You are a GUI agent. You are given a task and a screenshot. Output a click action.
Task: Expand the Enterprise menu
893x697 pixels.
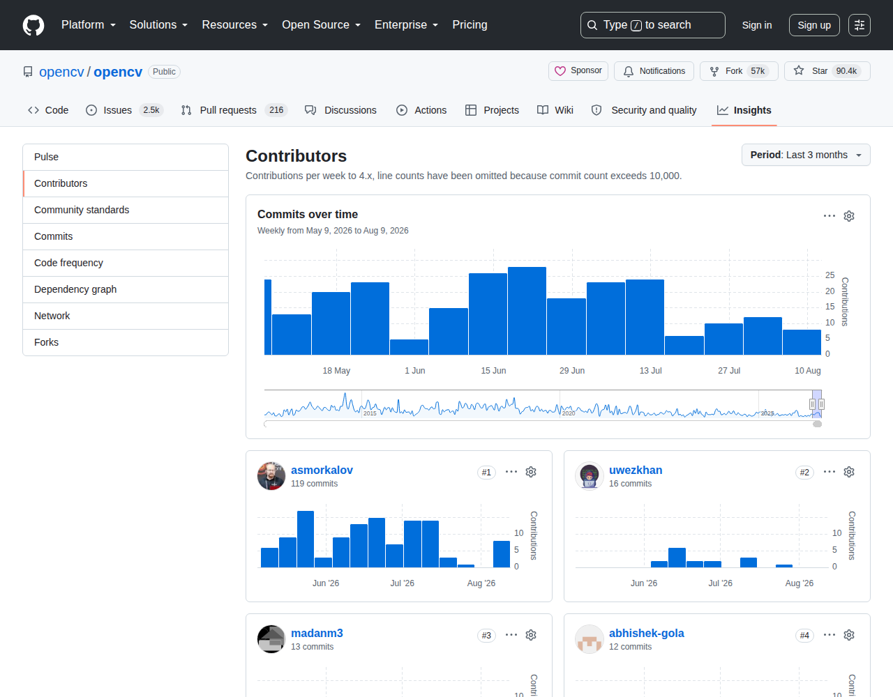tap(407, 25)
